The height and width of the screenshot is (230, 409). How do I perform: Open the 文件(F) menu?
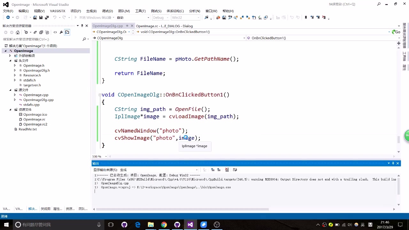point(8,11)
